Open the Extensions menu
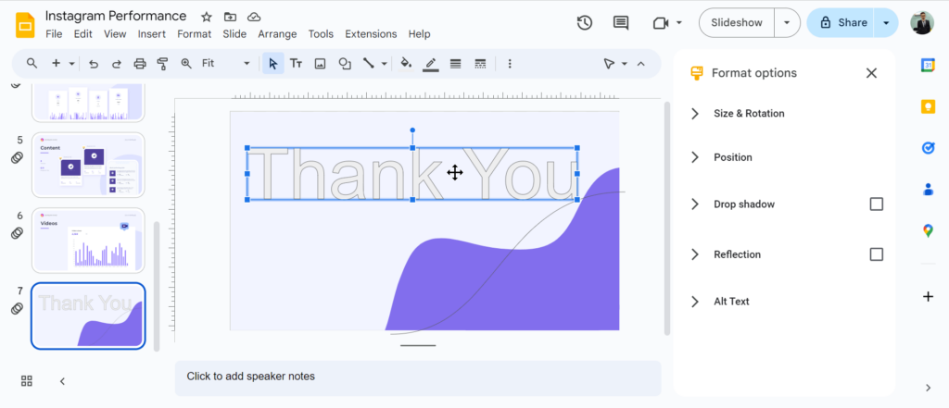949x408 pixels. pyautogui.click(x=371, y=34)
